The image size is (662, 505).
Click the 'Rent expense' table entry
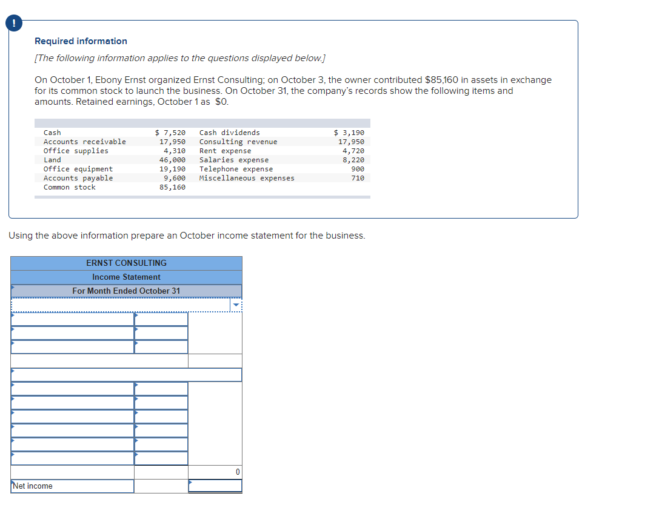click(x=225, y=151)
